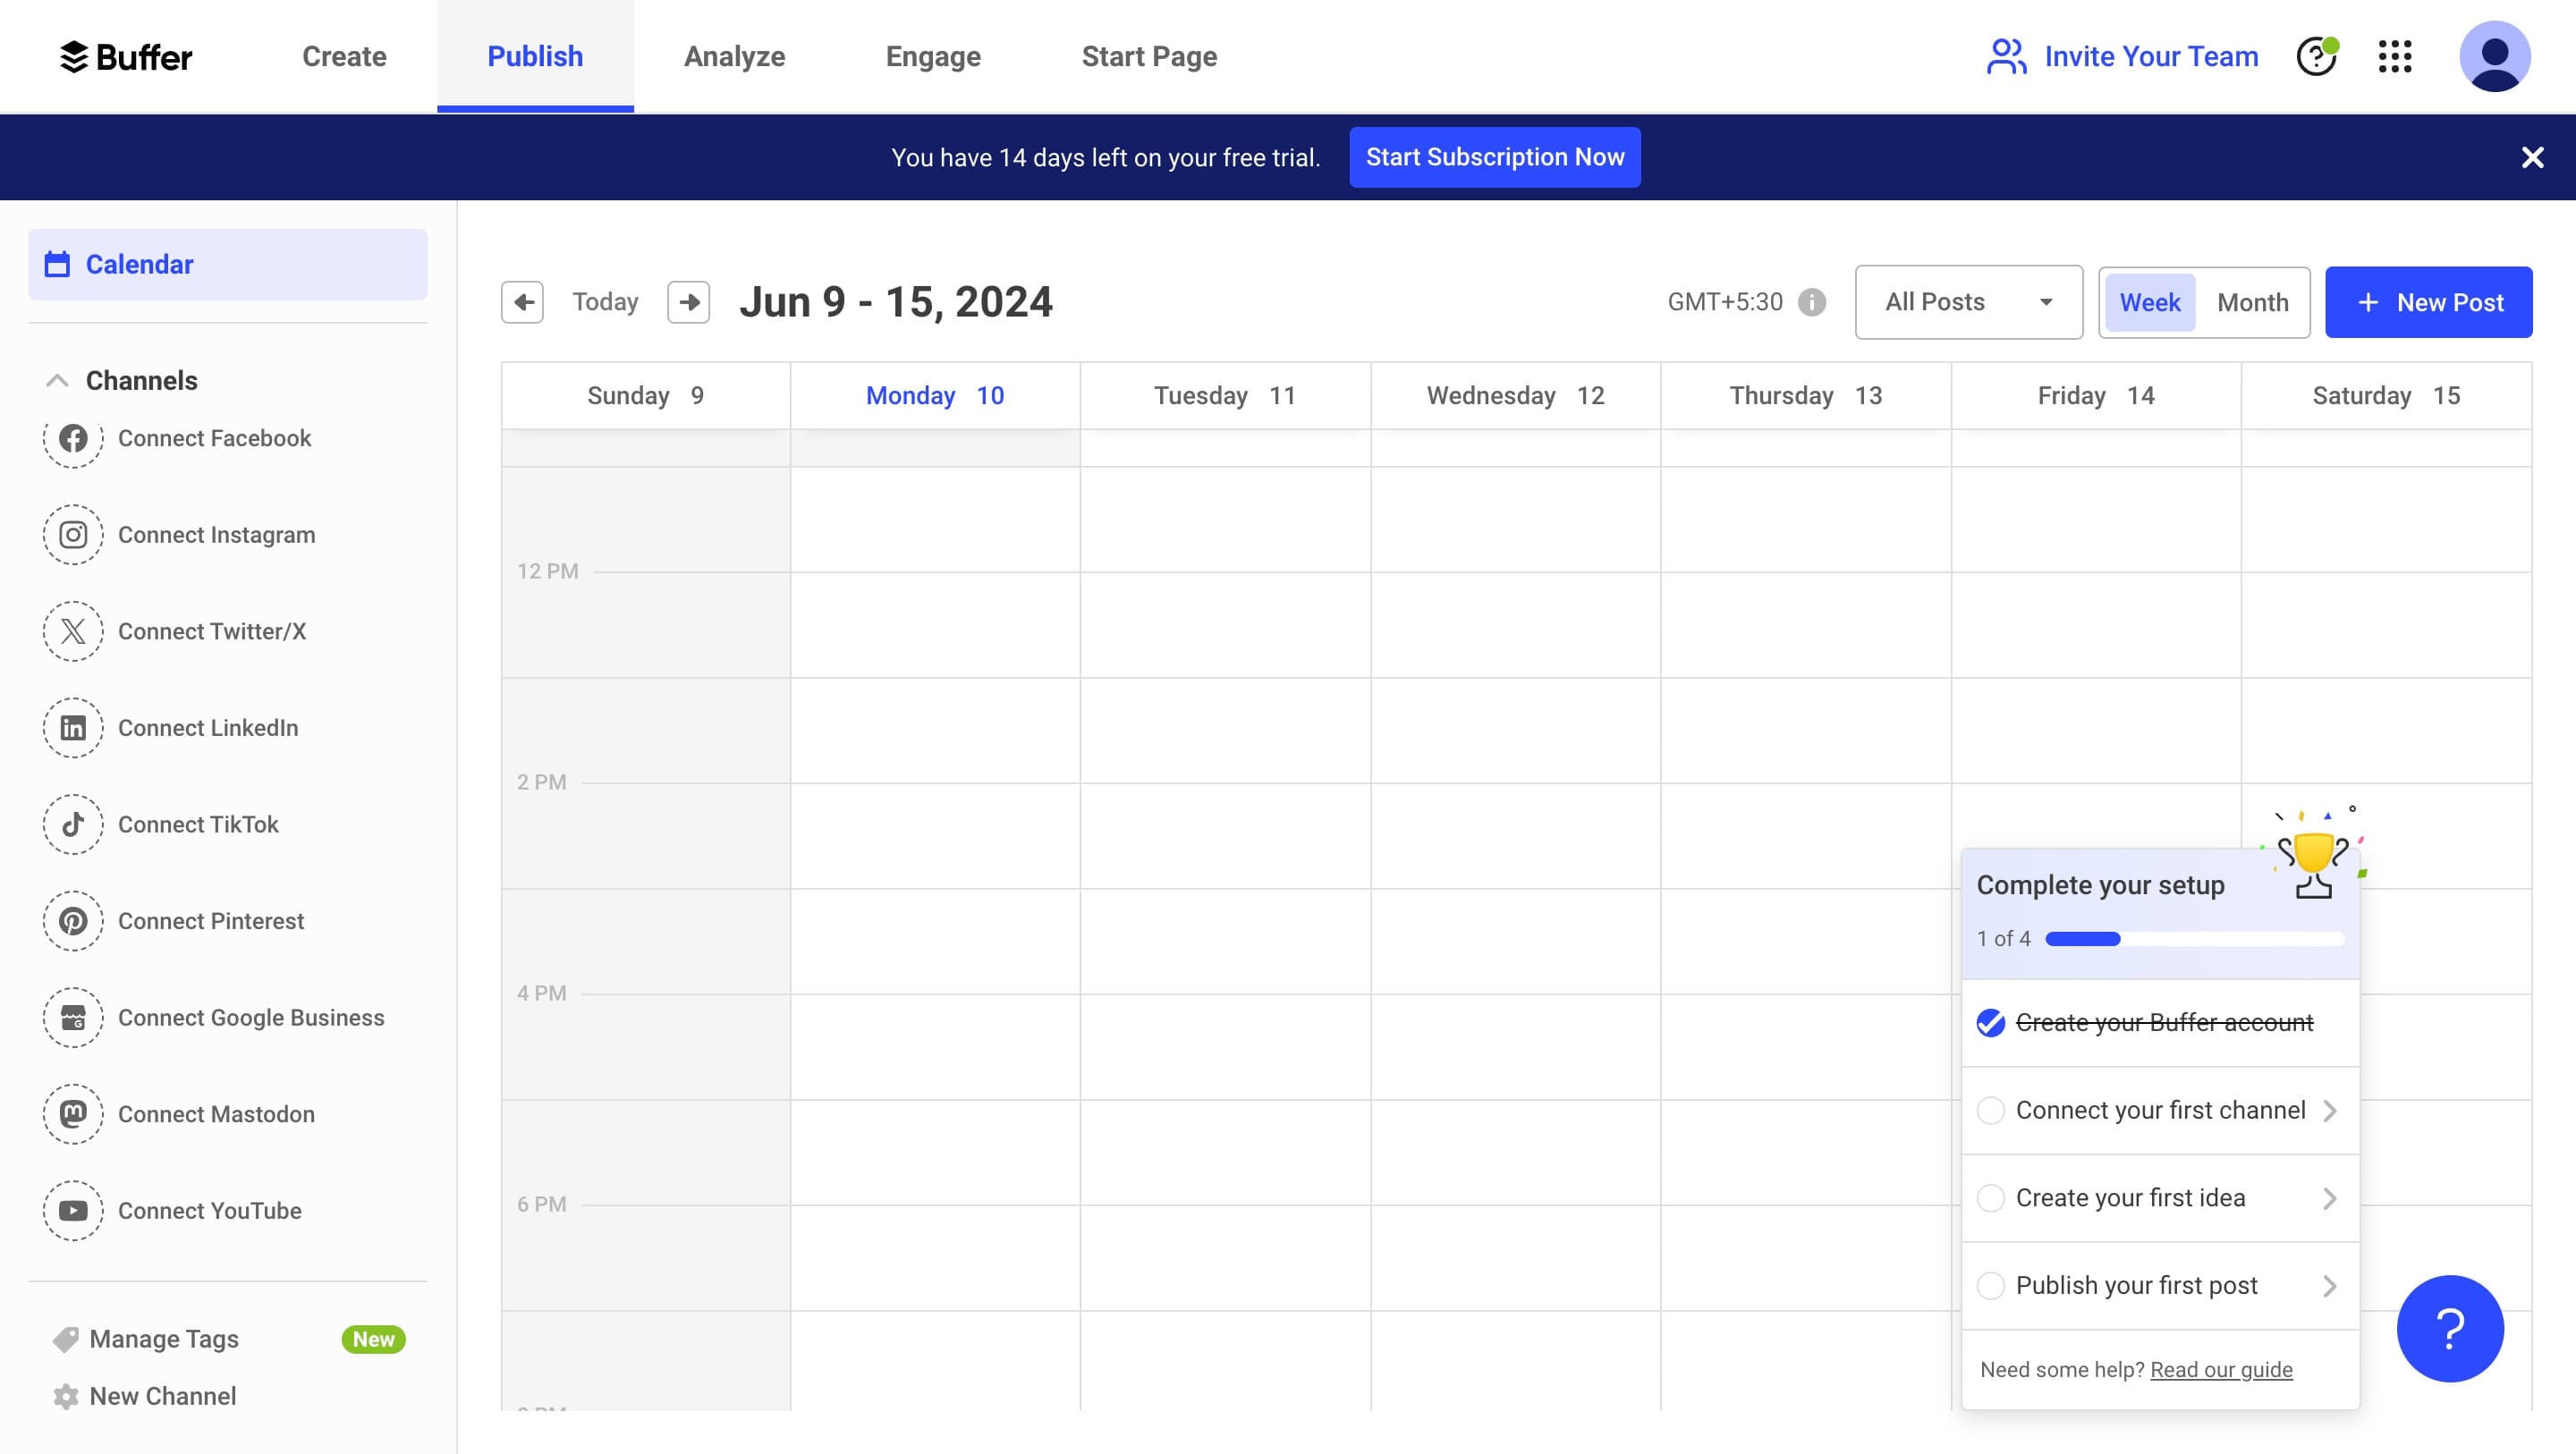Go to previous week arrow
The width and height of the screenshot is (2576, 1454).
522,302
